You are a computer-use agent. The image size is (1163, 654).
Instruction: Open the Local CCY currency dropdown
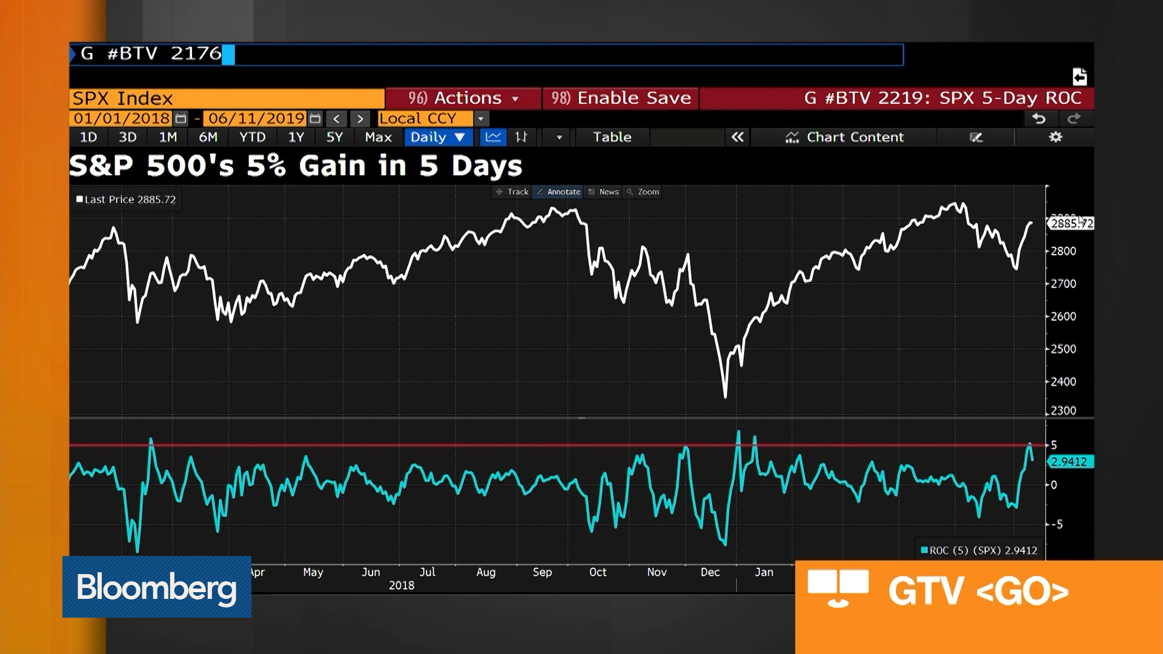pos(479,119)
